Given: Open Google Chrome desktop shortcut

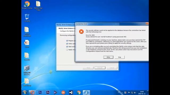Looking at the screenshot, I should [27, 5].
